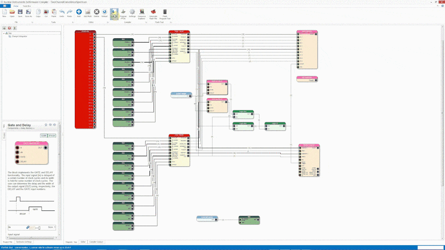Expand the File ribbon group launcher

coord(32,22)
